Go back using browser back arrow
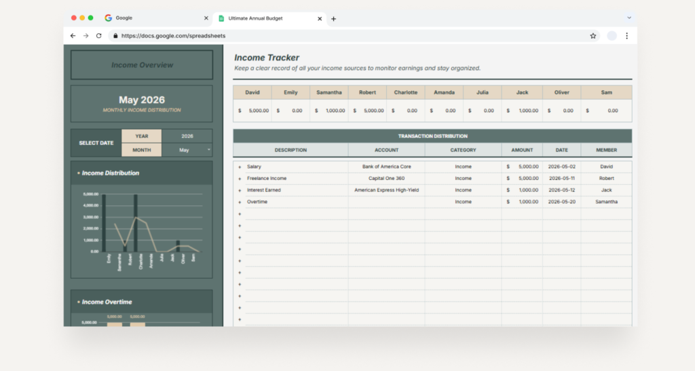Screen dimensions: 695x371 coord(73,36)
